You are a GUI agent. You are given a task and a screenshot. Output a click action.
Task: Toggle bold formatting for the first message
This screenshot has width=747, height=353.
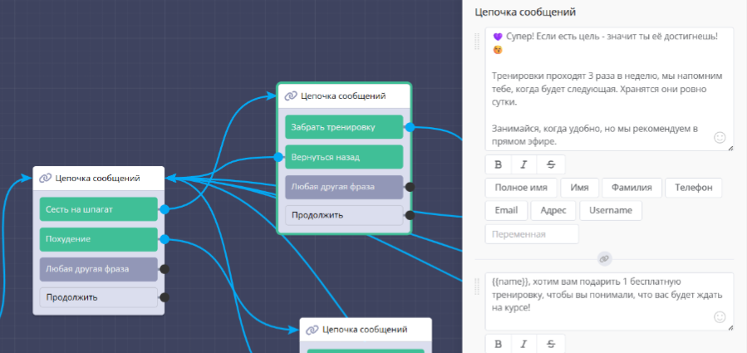click(498, 163)
